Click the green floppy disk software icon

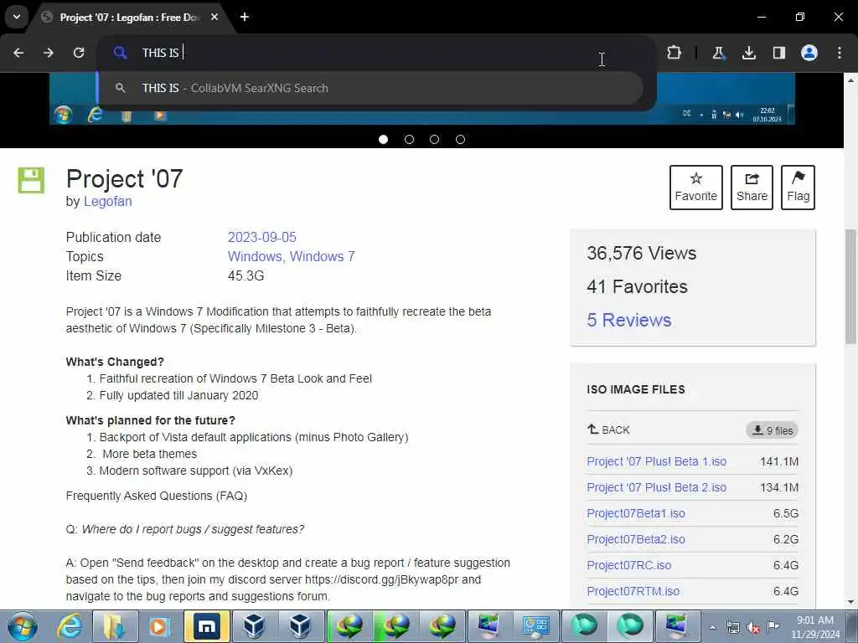pos(31,180)
